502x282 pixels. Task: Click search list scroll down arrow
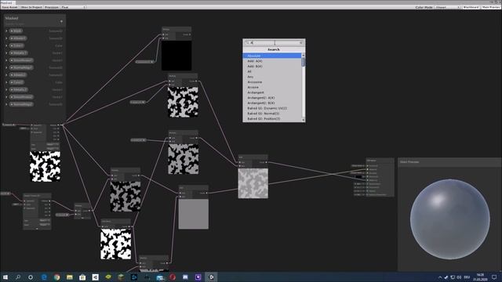point(304,120)
